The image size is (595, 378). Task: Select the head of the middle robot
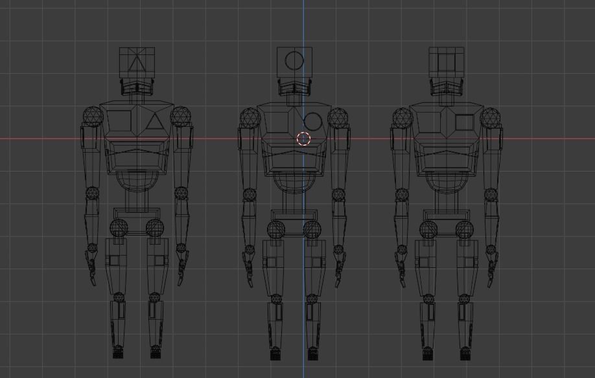293,61
